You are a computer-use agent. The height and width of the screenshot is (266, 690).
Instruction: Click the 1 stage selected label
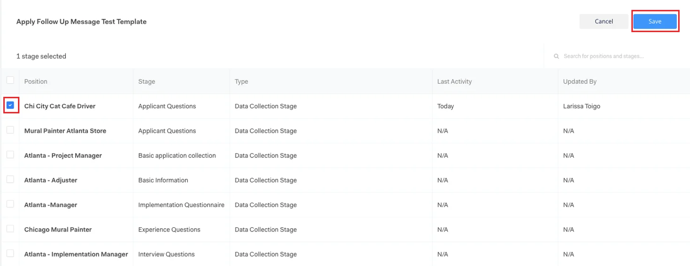tap(41, 56)
